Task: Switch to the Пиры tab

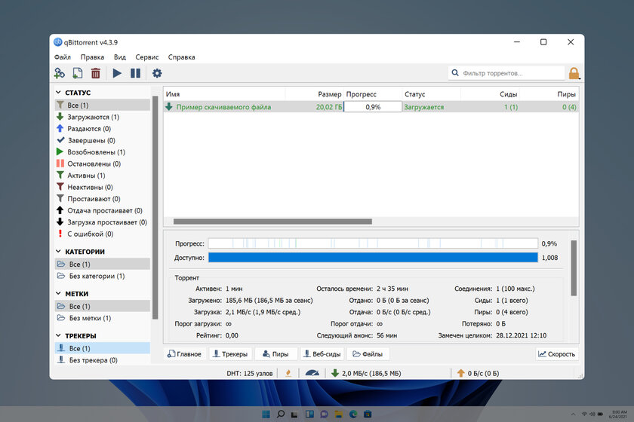Action: coord(275,353)
